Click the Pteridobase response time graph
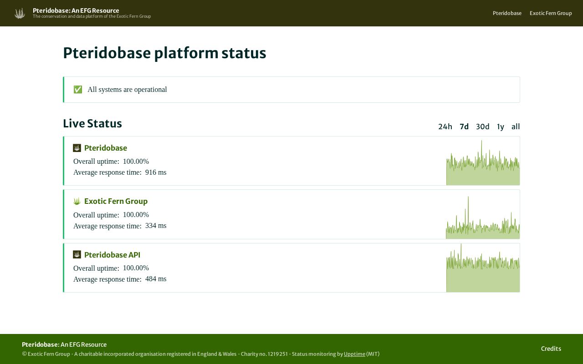This screenshot has width=583, height=364. (x=483, y=162)
